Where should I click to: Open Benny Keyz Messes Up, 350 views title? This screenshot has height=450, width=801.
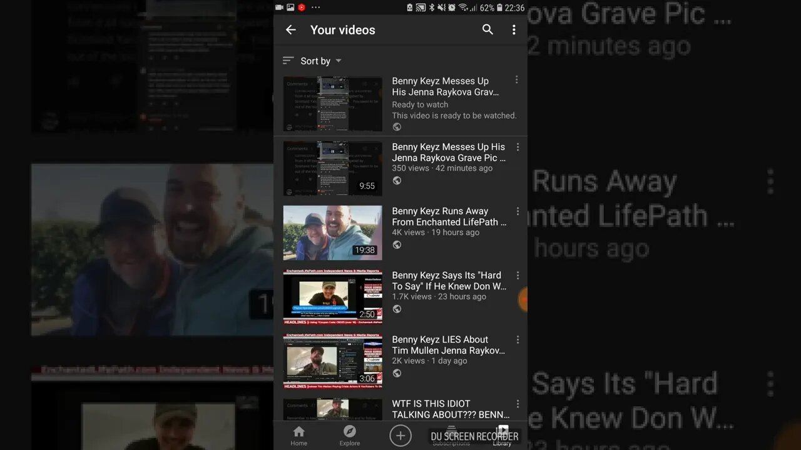click(x=449, y=152)
